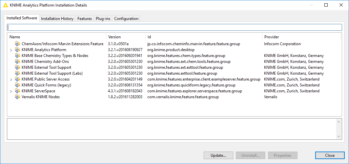Click the Update... button
Screen dimensions: 349x164
click(218, 155)
